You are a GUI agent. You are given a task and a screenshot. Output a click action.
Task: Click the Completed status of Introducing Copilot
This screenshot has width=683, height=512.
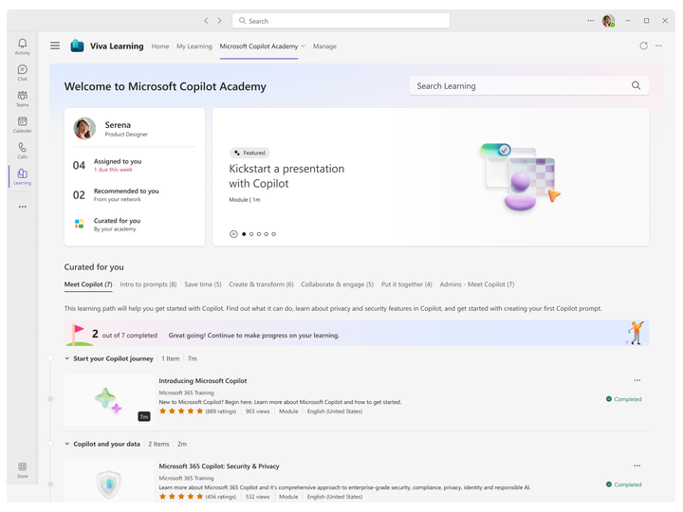[x=624, y=399]
